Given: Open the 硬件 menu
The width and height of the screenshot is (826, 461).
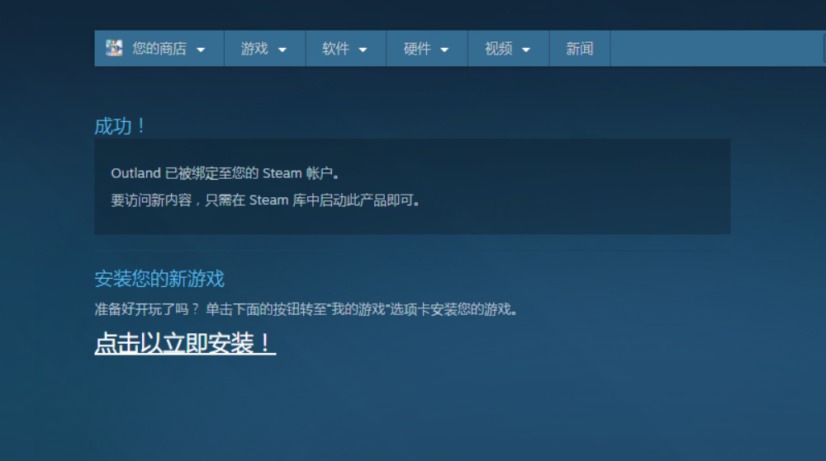Looking at the screenshot, I should coord(427,49).
